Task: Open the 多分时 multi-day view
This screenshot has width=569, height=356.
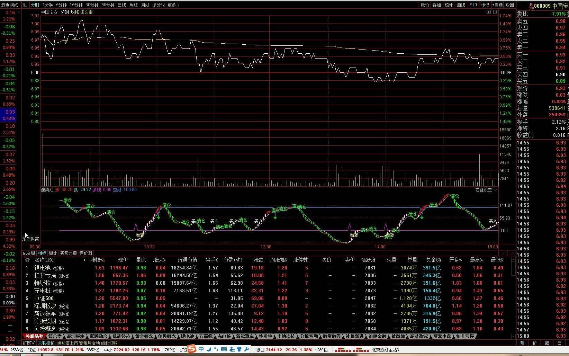Action: coord(159,5)
